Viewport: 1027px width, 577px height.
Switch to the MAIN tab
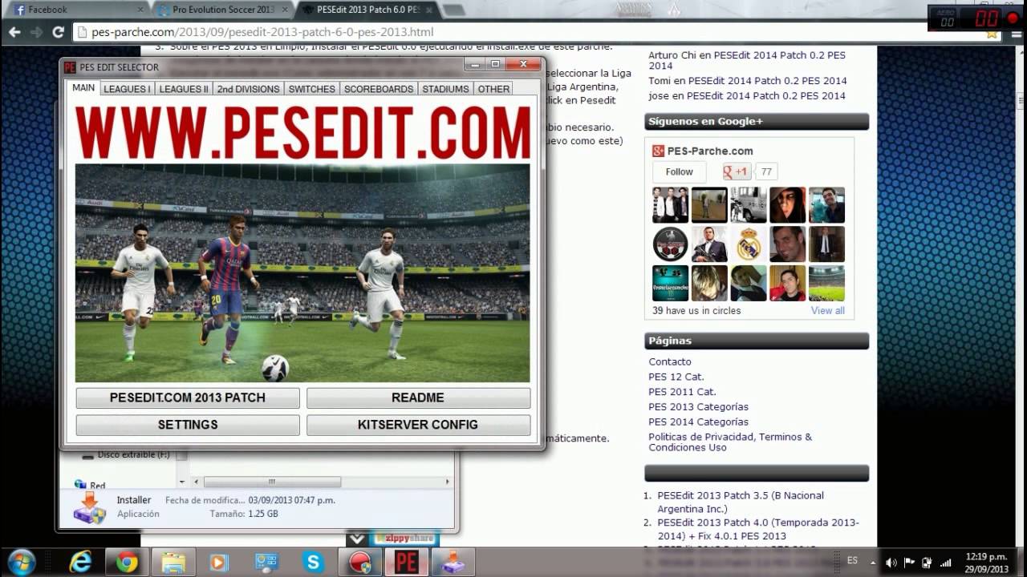tap(83, 88)
